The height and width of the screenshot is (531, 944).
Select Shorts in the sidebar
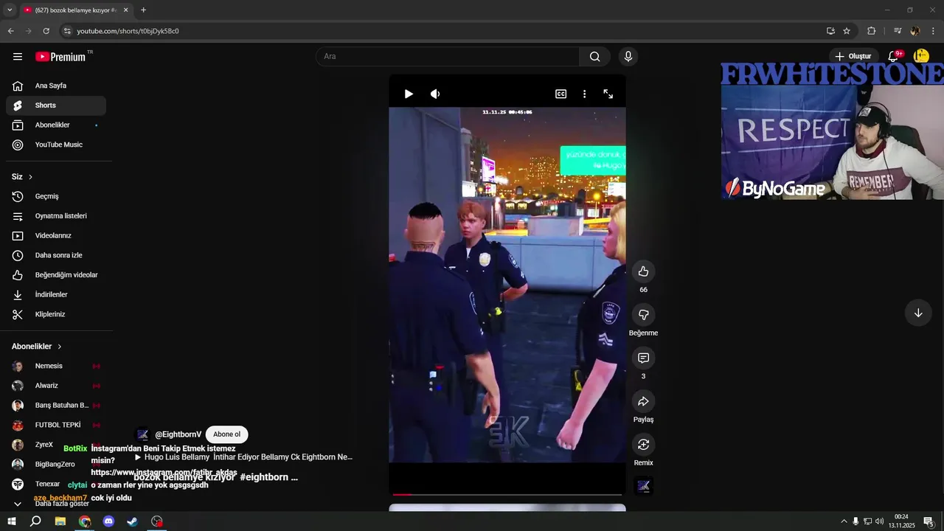pos(56,105)
